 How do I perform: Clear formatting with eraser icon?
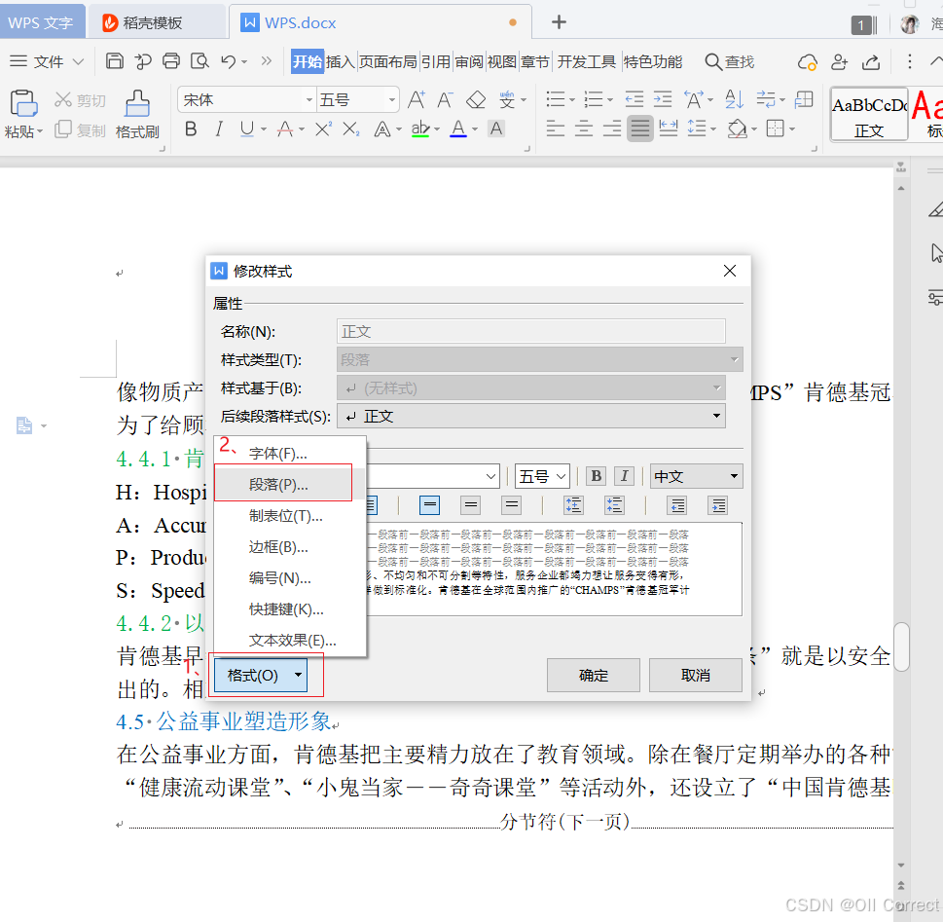click(x=476, y=99)
